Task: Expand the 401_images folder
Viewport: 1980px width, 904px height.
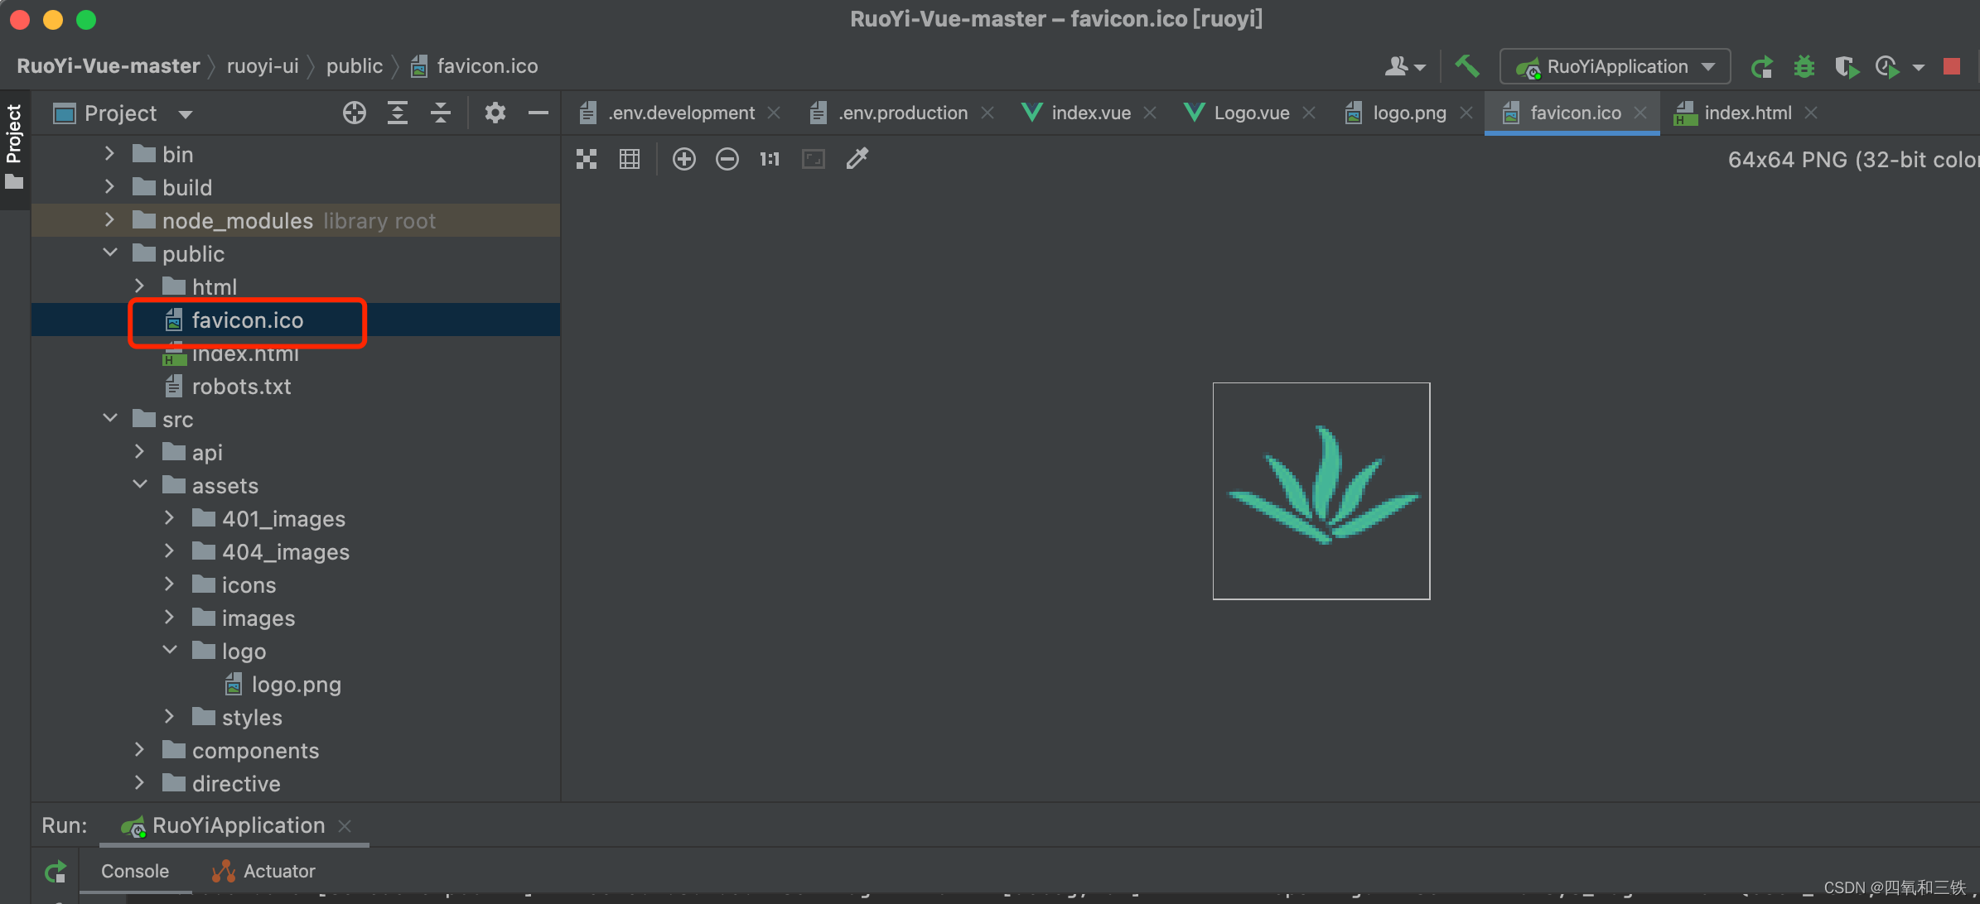Action: click(x=169, y=518)
